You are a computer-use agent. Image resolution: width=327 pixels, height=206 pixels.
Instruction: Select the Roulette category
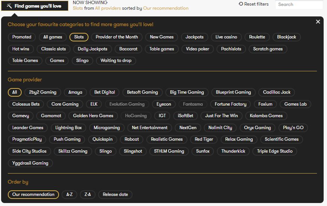[257, 37]
